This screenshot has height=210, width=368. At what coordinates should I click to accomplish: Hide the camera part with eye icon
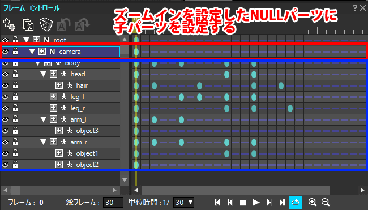(x=5, y=52)
